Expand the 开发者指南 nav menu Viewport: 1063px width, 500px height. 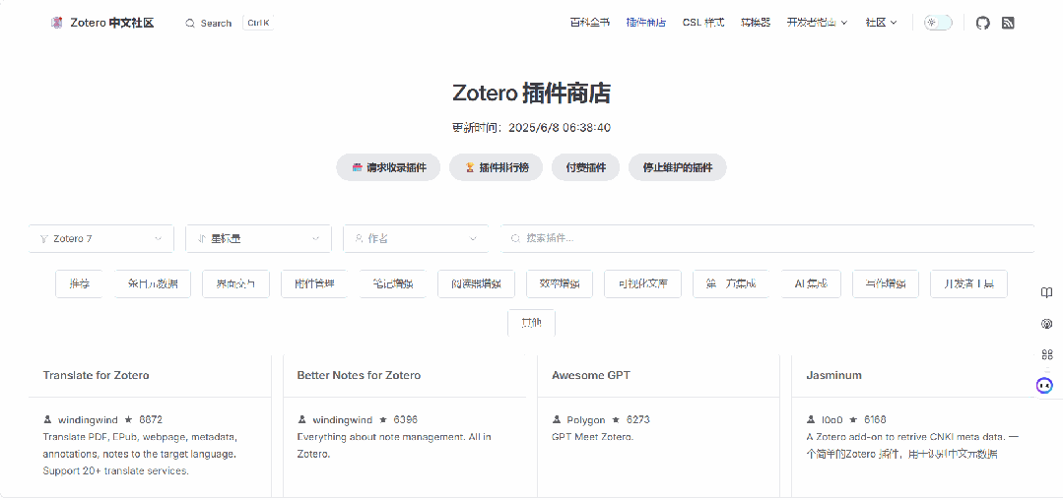point(817,23)
